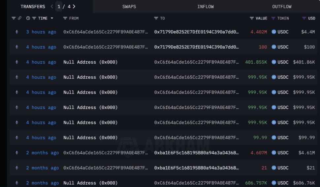Click the USDC token icon in first row
The width and height of the screenshot is (320, 187).
(273, 32)
